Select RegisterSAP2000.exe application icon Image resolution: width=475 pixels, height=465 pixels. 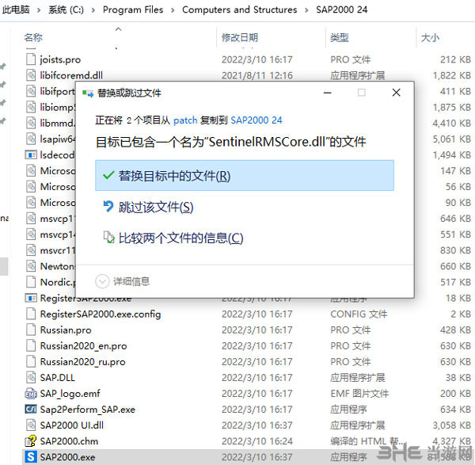(31, 298)
